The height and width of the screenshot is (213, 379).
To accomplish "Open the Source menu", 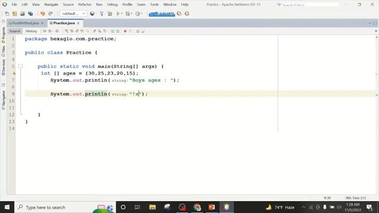I will coord(68,5).
